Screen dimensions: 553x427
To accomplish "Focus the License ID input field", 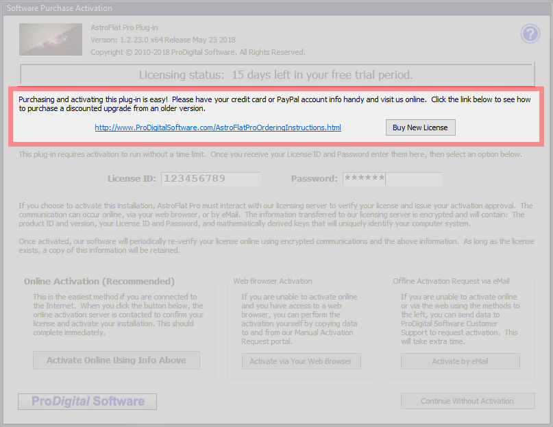I will 211,179.
